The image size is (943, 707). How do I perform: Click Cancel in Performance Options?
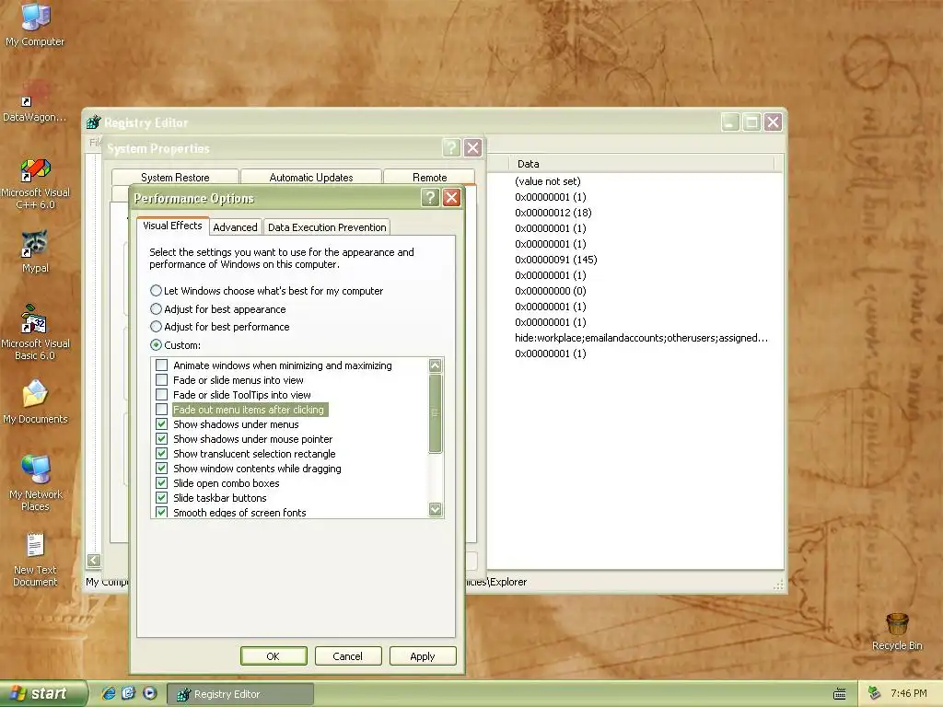point(347,655)
